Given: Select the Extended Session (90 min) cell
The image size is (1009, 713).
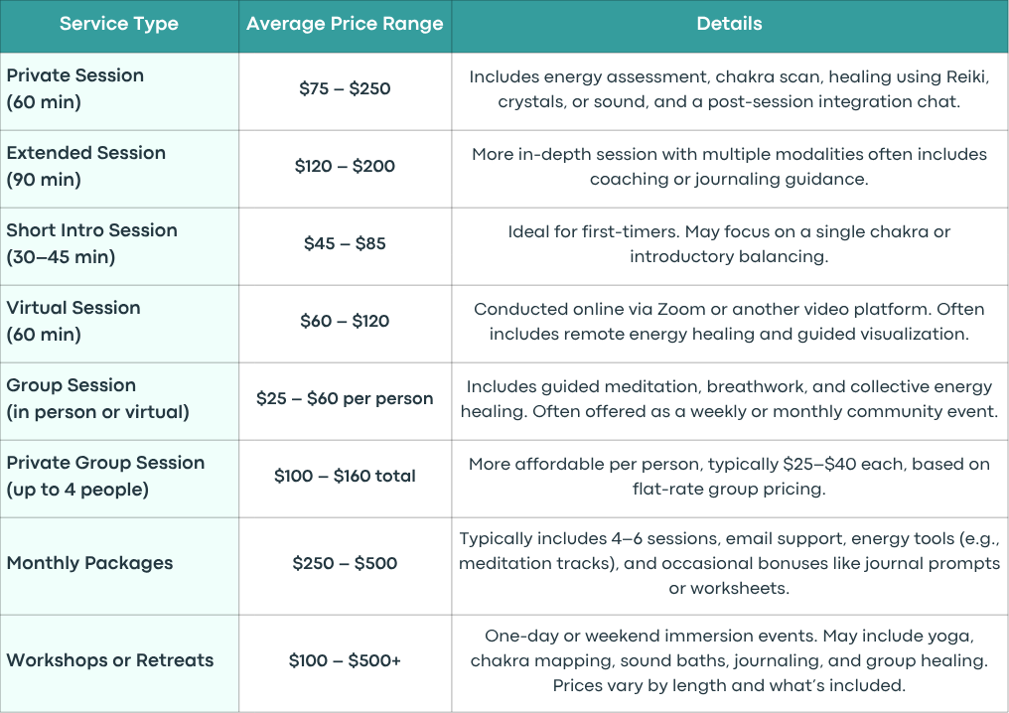Looking at the screenshot, I should tap(119, 169).
